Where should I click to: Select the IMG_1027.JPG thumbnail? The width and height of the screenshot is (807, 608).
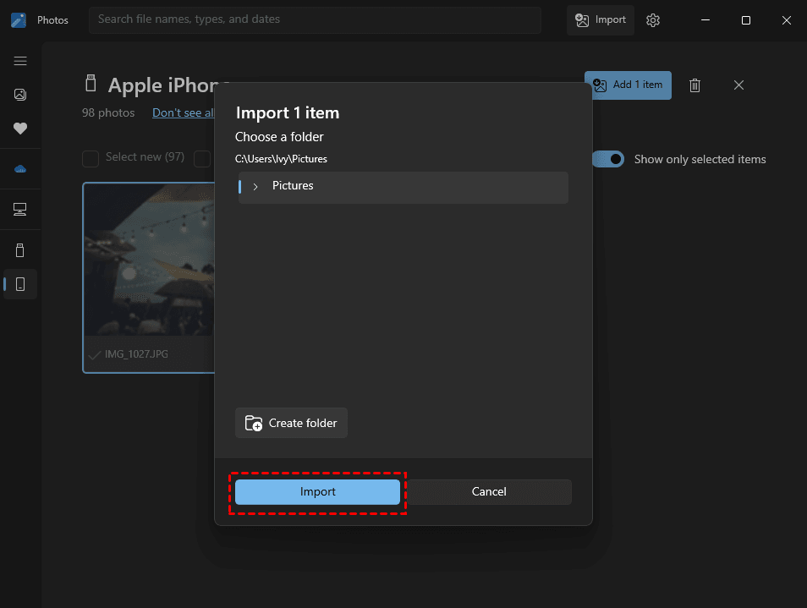point(148,277)
